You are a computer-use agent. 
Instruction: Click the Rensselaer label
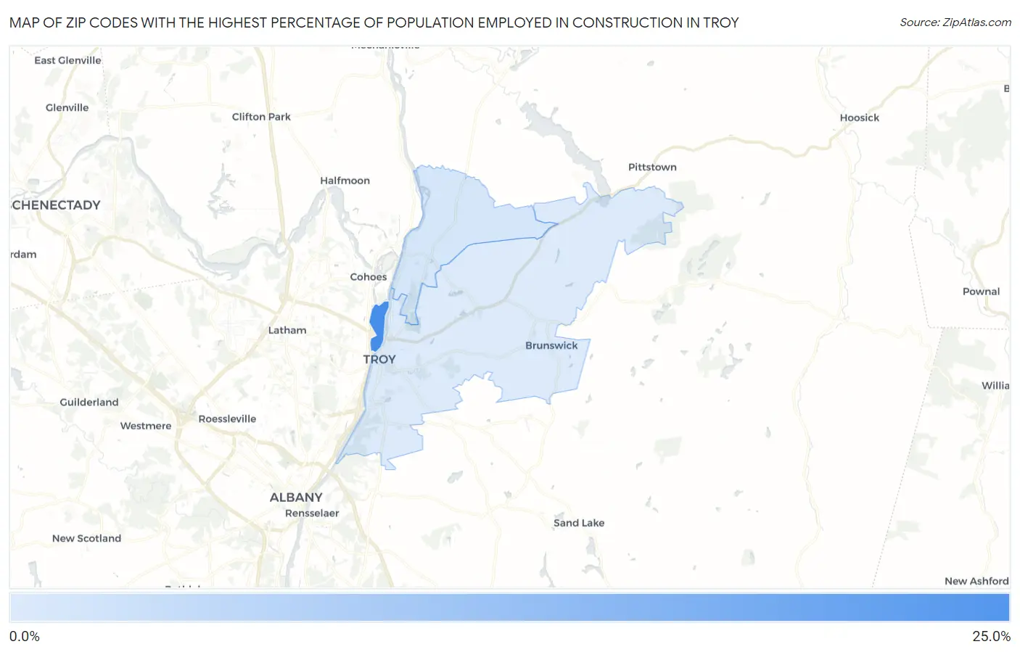312,513
